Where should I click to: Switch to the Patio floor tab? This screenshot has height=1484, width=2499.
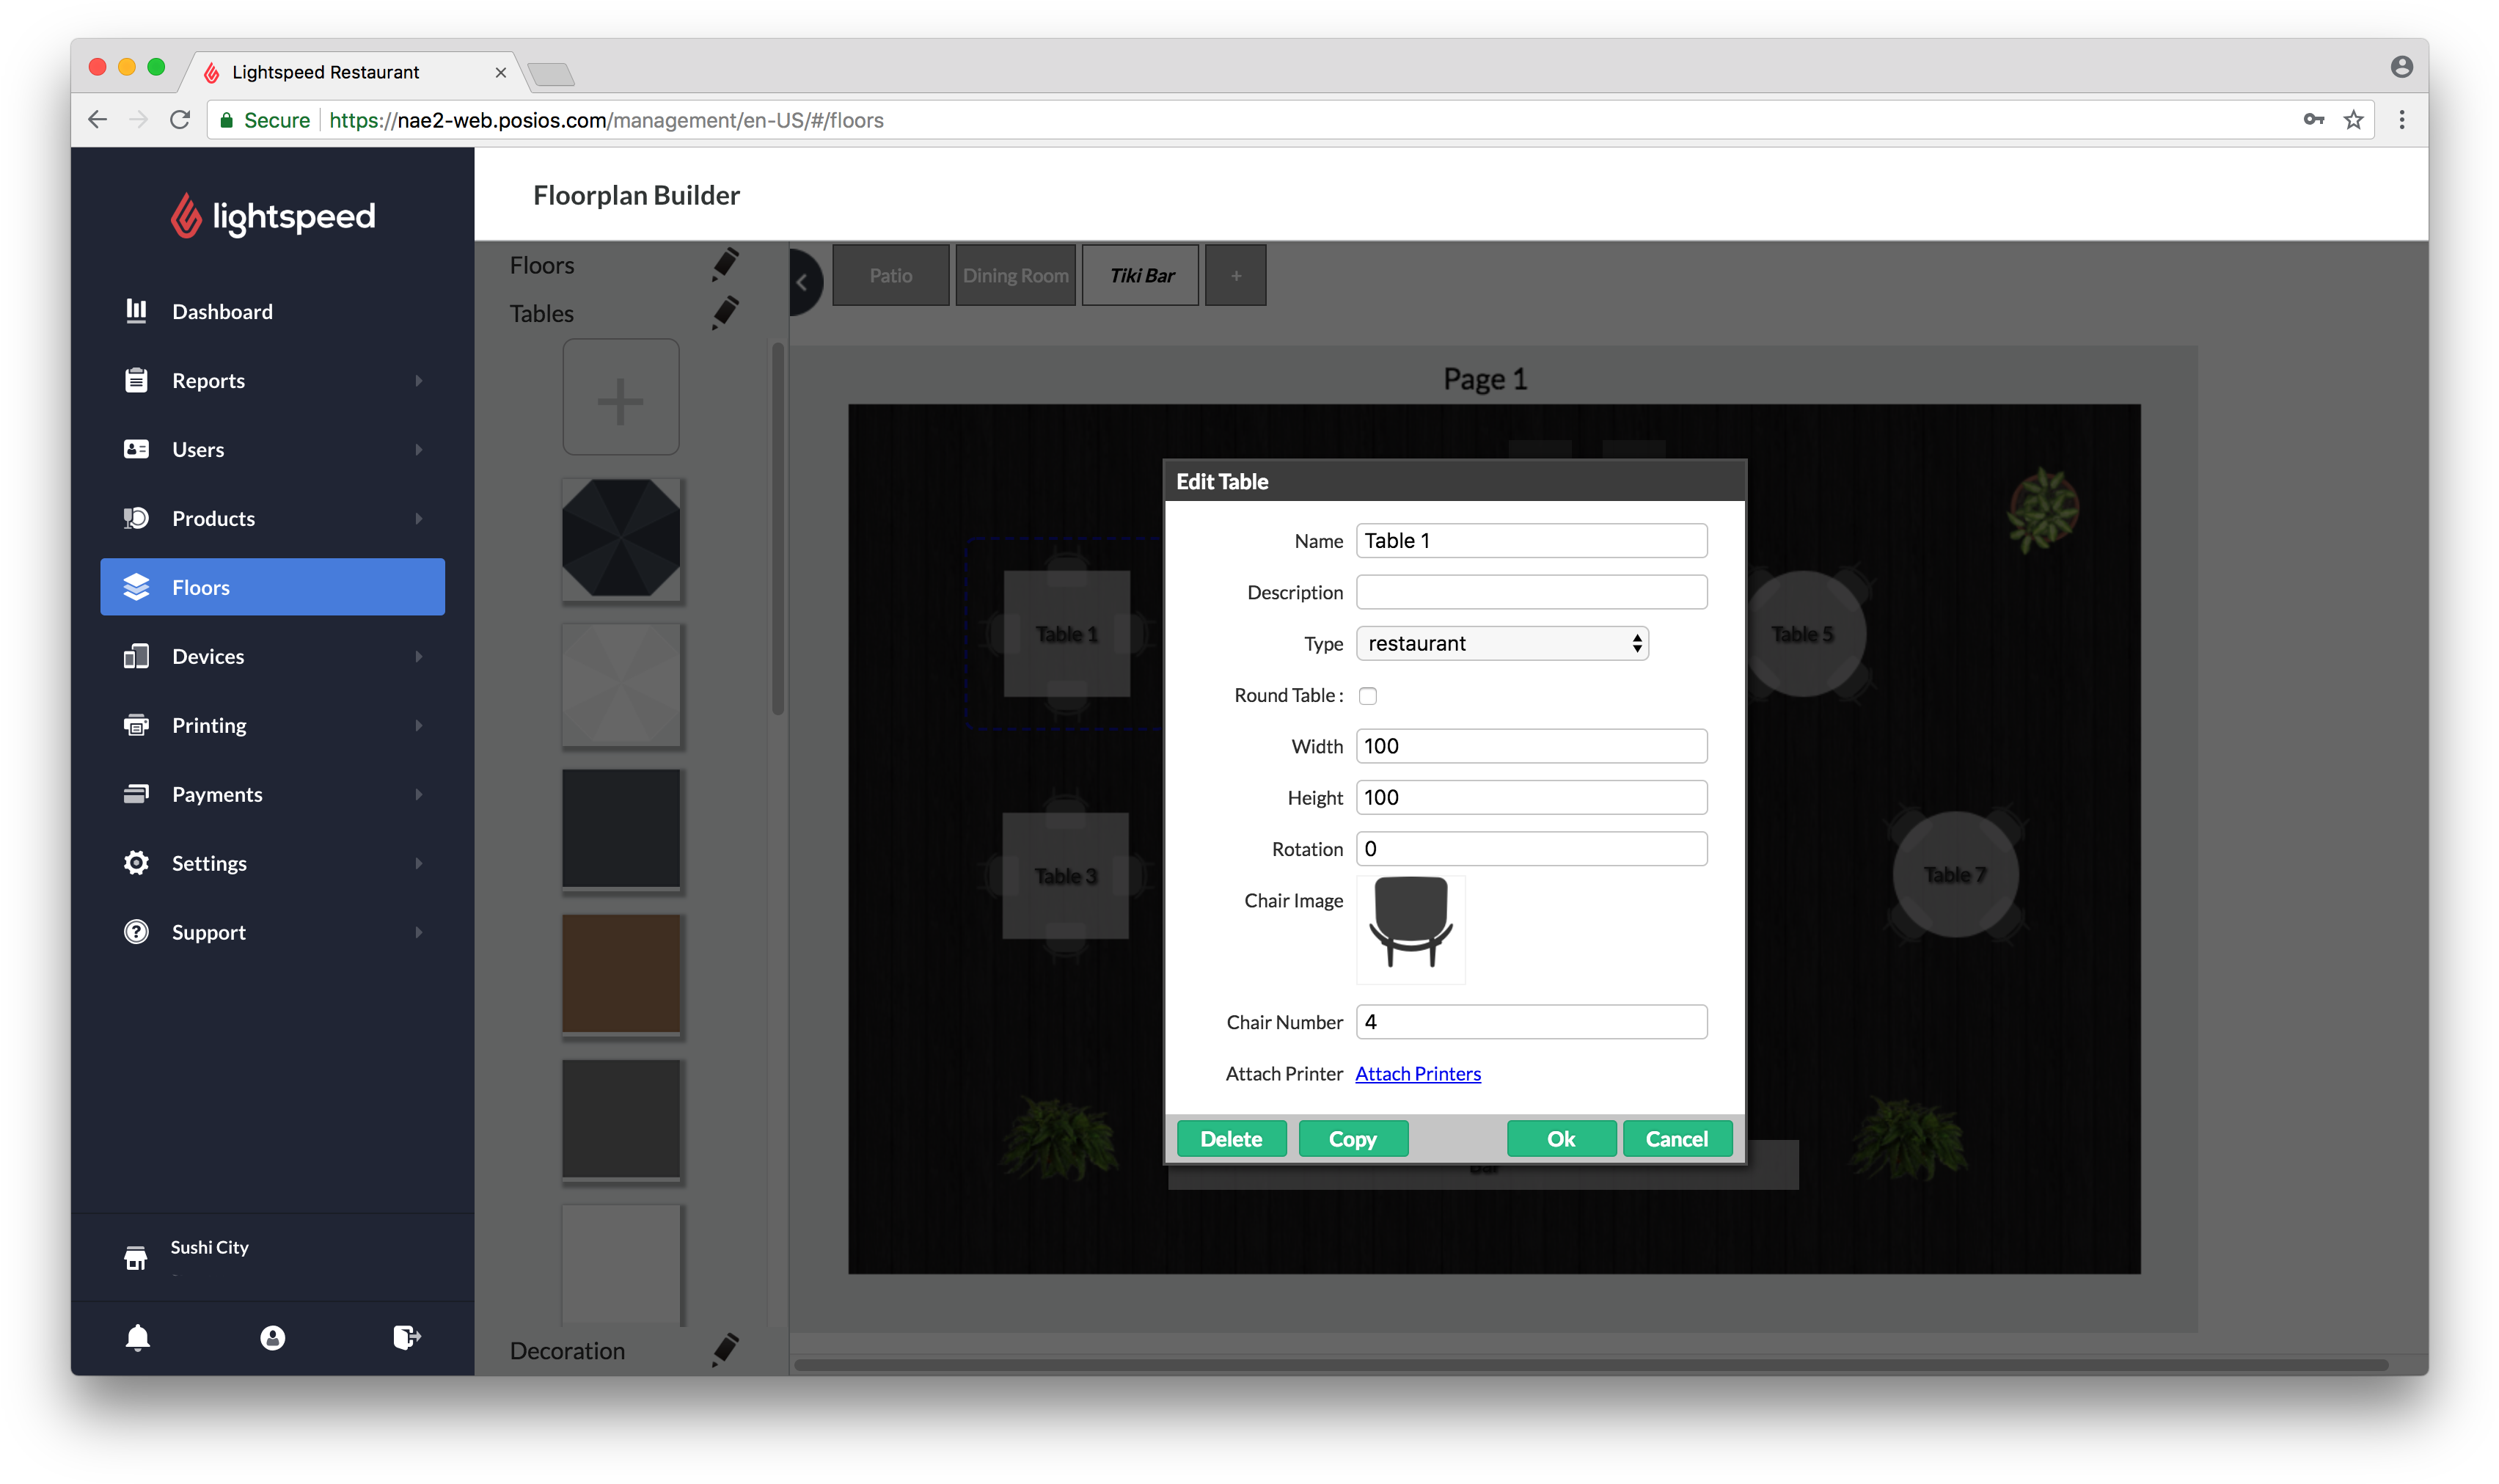point(890,275)
